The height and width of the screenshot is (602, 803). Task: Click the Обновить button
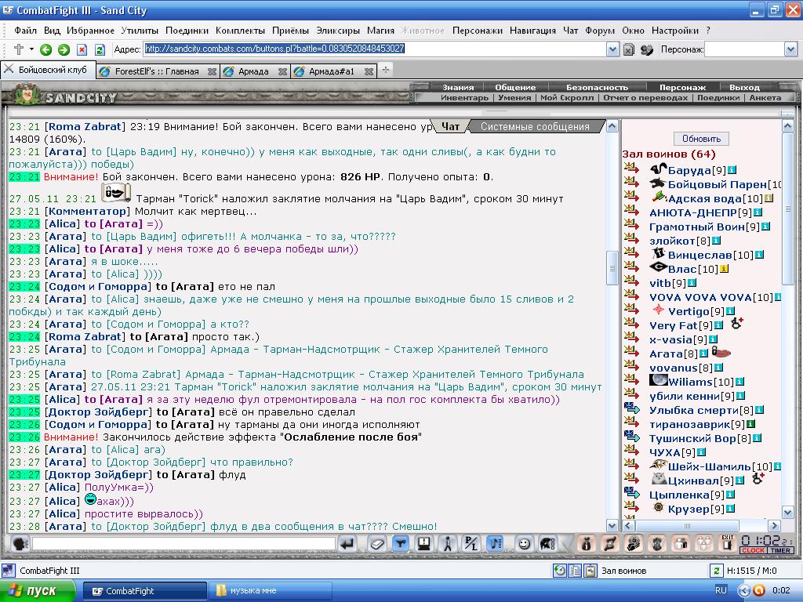pyautogui.click(x=701, y=139)
